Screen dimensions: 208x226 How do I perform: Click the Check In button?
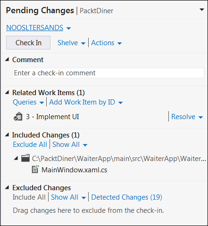28,43
